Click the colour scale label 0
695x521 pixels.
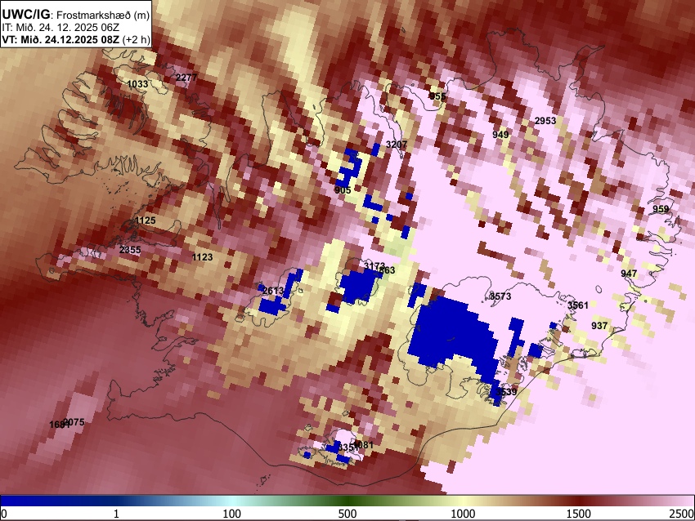click(x=4, y=514)
